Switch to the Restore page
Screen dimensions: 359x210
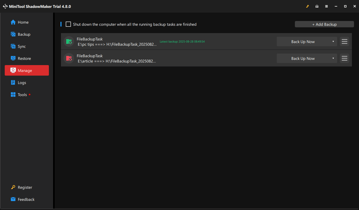pos(27,59)
